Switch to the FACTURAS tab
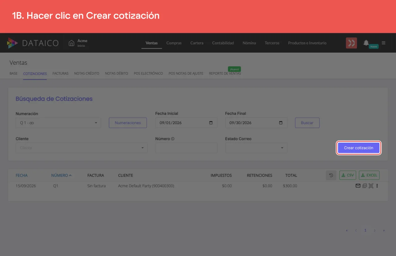 pyautogui.click(x=60, y=73)
